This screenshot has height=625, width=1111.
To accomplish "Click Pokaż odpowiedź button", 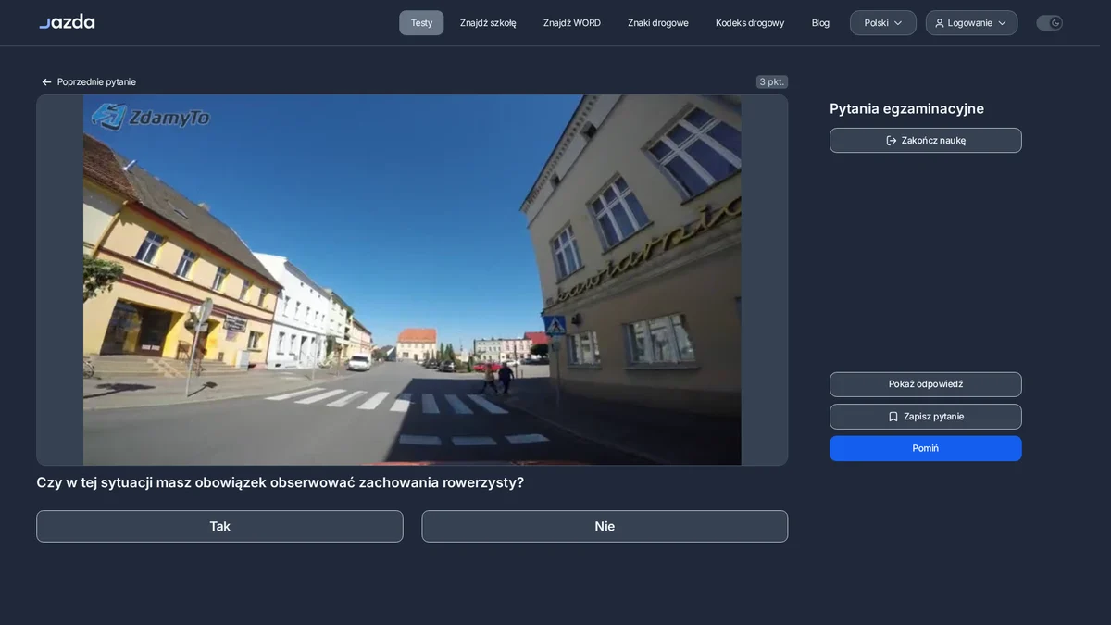I will click(926, 384).
